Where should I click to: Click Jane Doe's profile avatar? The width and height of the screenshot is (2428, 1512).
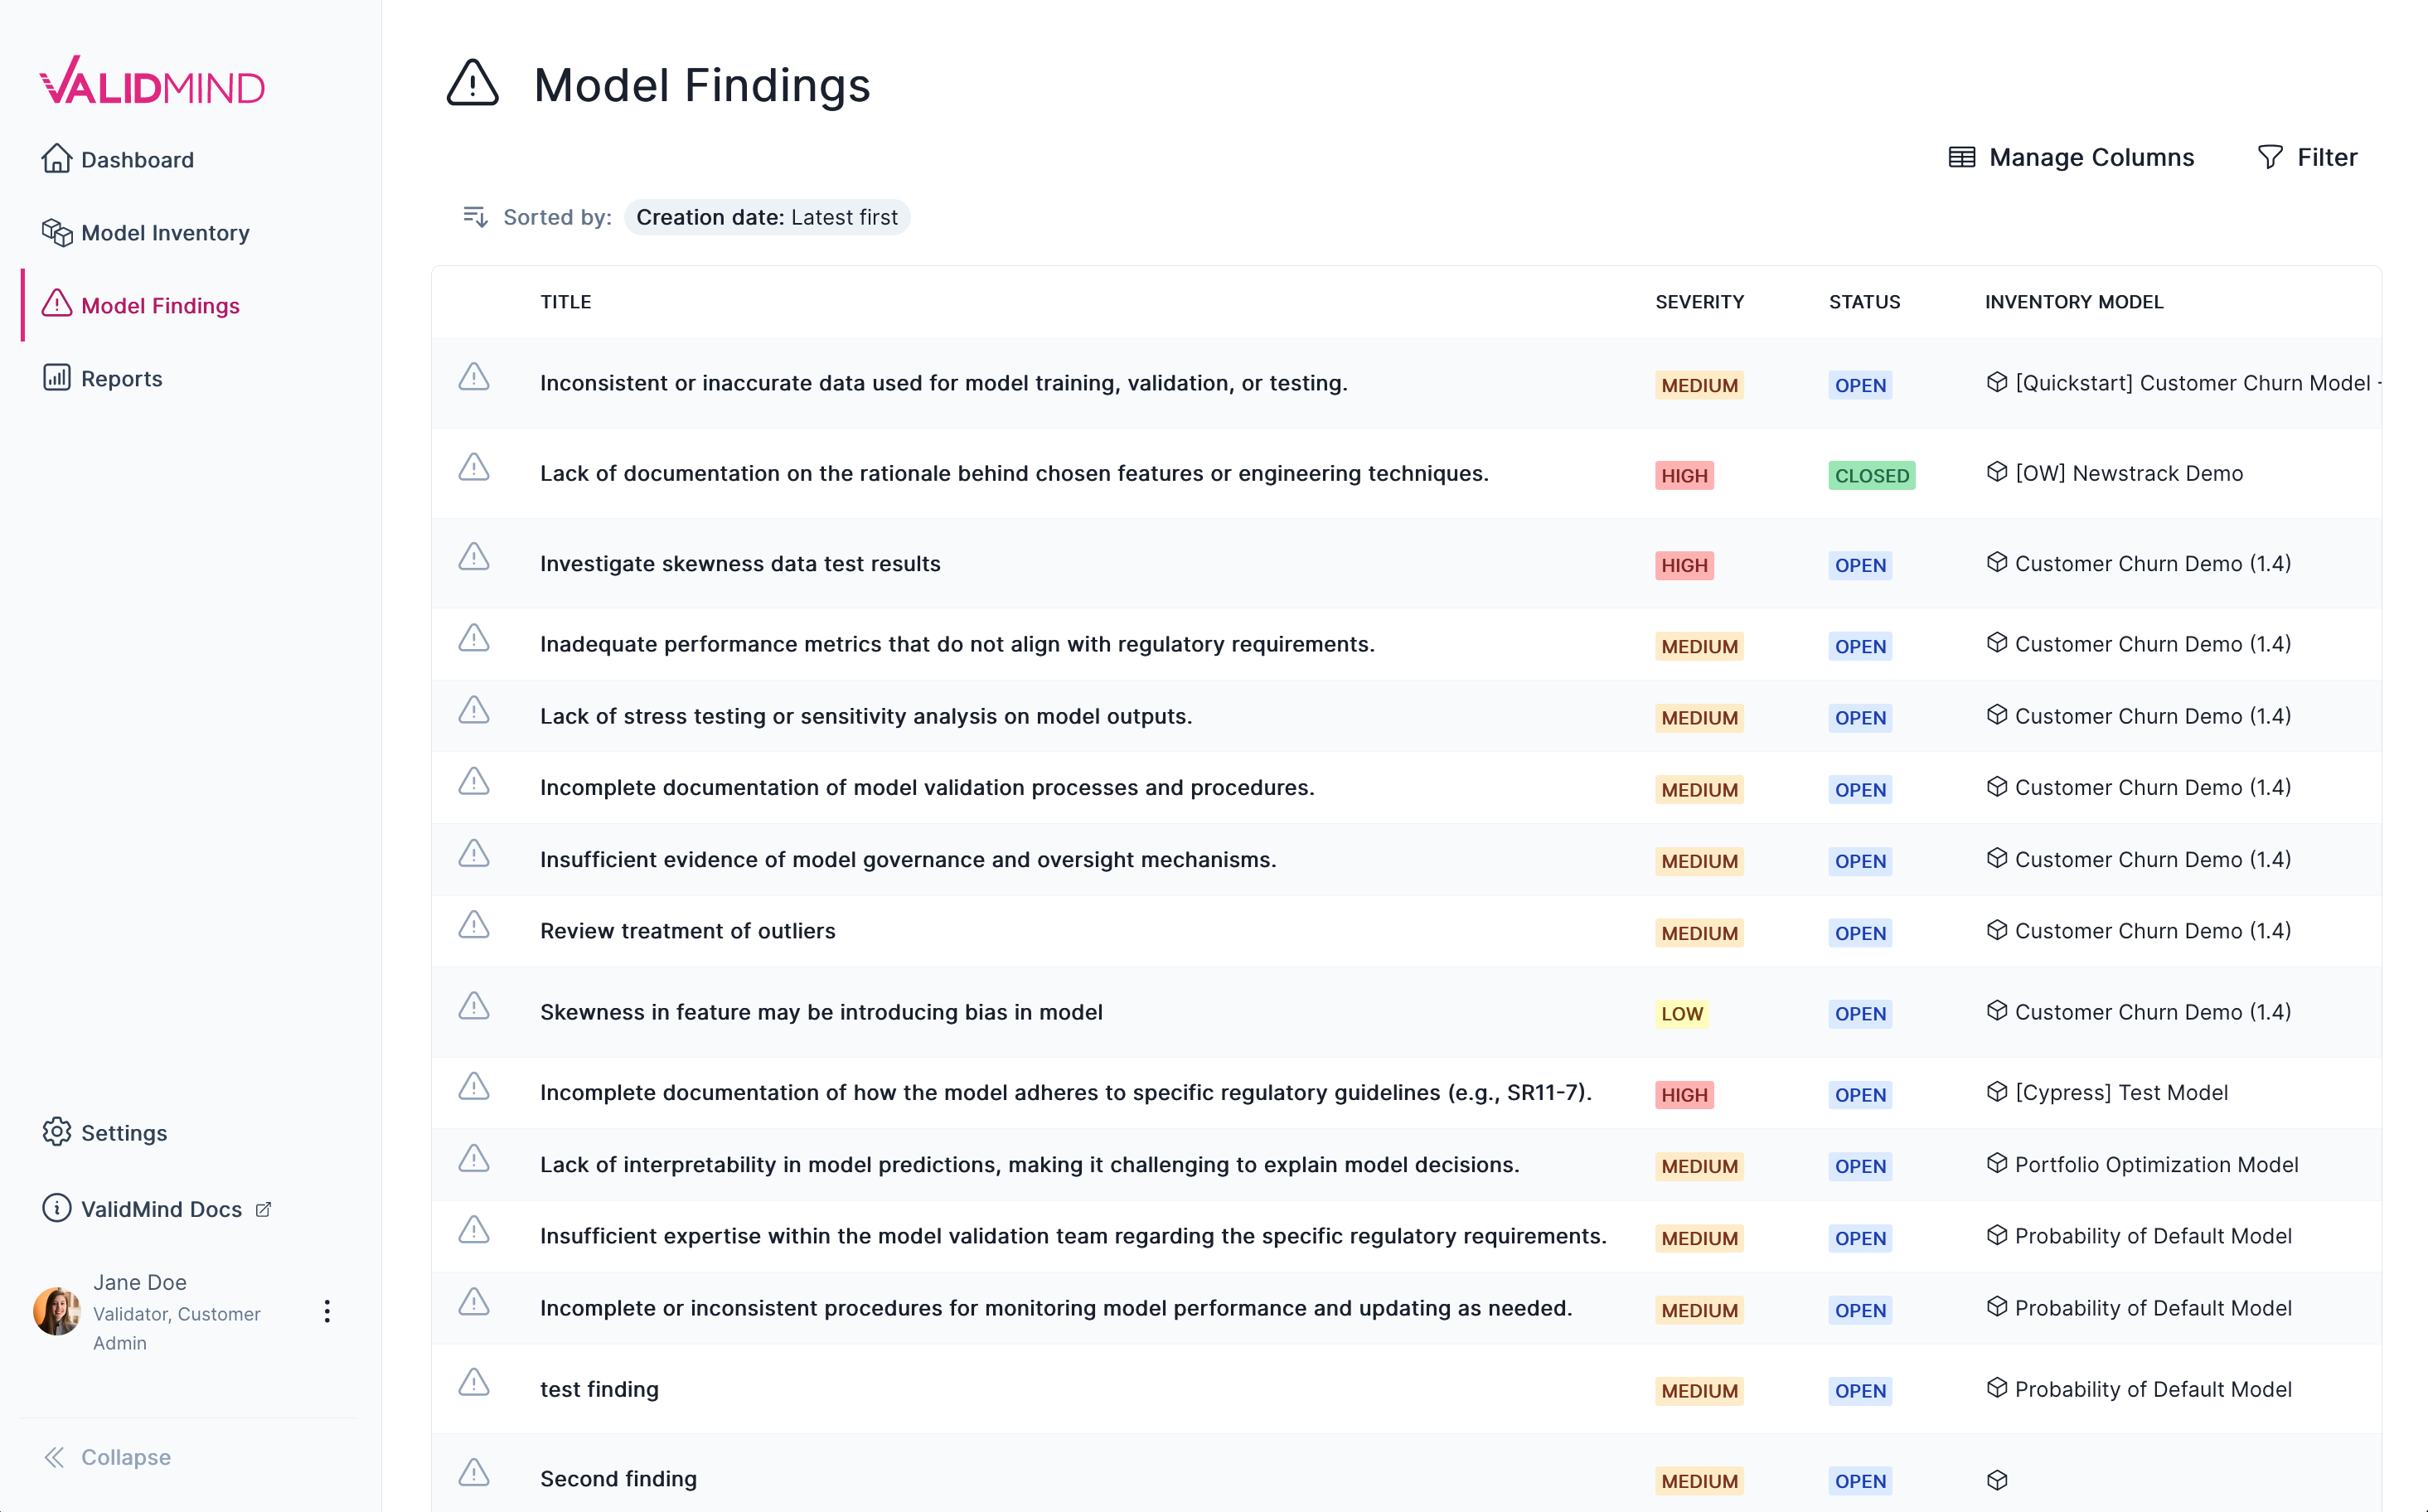56,1311
